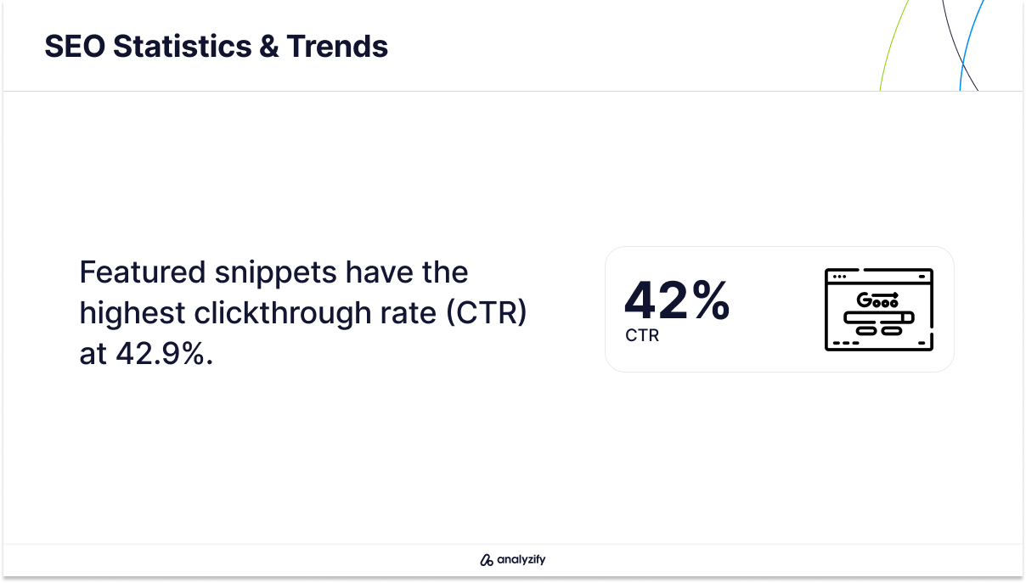1026x583 pixels.
Task: Click the 'at 42.9%.' text line
Action: click(x=146, y=354)
